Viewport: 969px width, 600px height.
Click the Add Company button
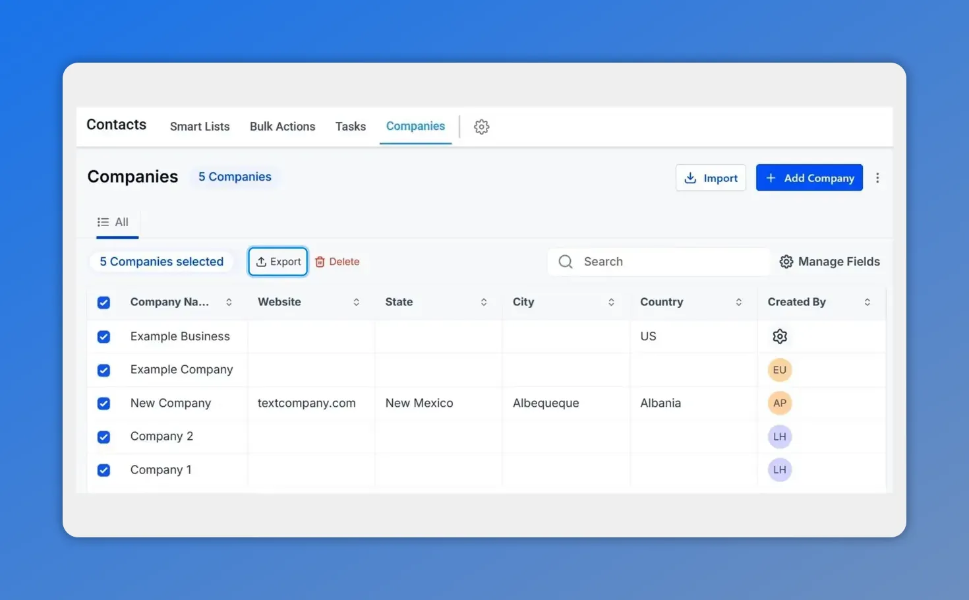coord(809,177)
